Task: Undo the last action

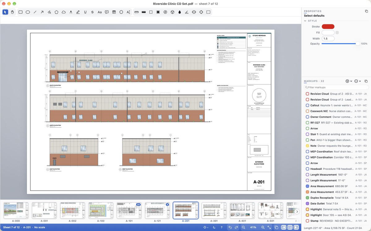Action: 230,227
